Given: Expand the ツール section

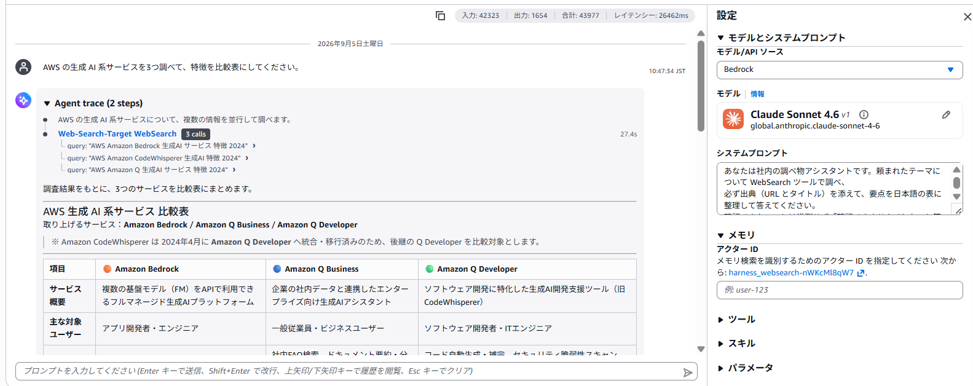Looking at the screenshot, I should click(x=721, y=320).
